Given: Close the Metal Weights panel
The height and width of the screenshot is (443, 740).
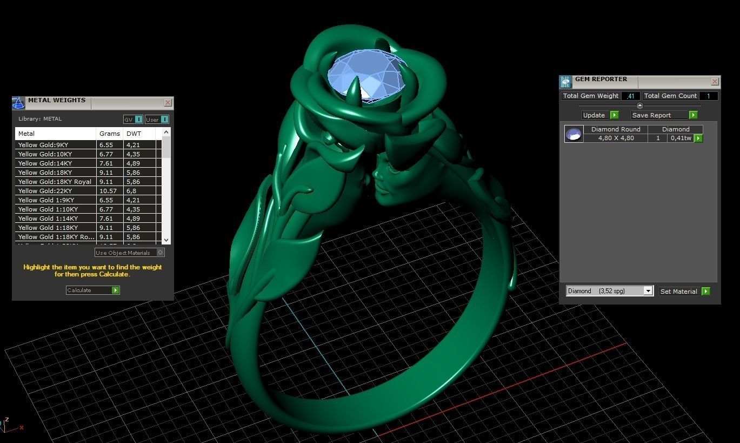Looking at the screenshot, I should coord(168,103).
